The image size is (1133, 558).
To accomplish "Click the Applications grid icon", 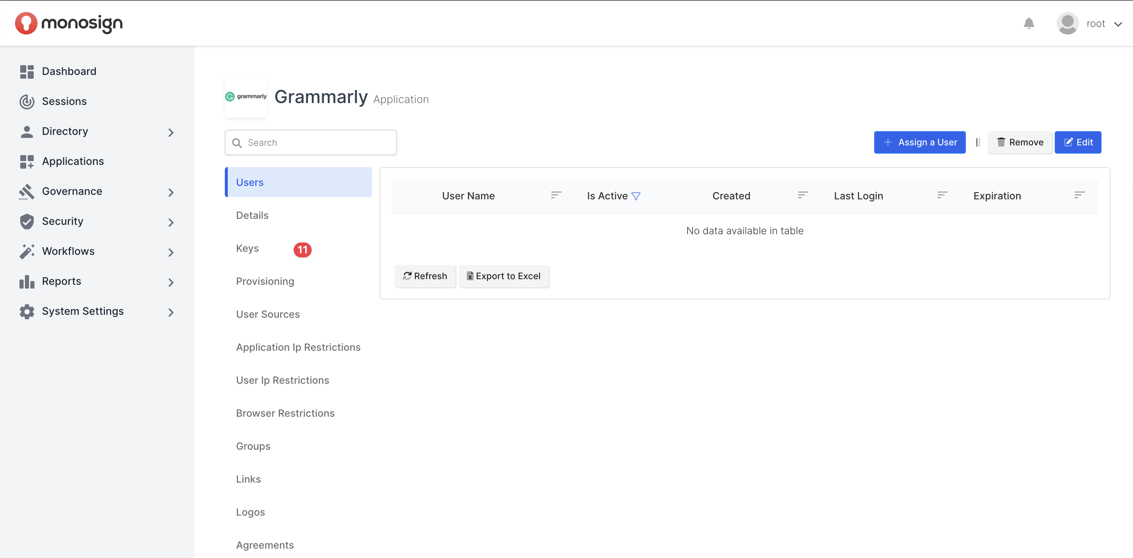I will (x=27, y=162).
